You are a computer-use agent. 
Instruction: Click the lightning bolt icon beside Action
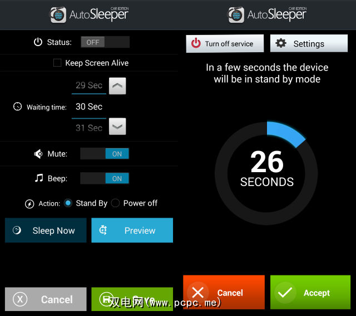pyautogui.click(x=29, y=204)
